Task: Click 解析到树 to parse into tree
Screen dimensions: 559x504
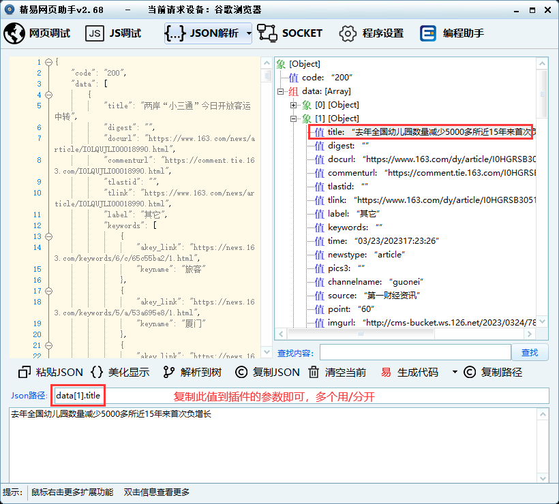Action: (193, 373)
